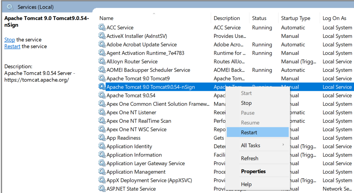Viewport: 354px width, 193px height.
Task: Select Application Identity service name
Action: coord(129,147)
